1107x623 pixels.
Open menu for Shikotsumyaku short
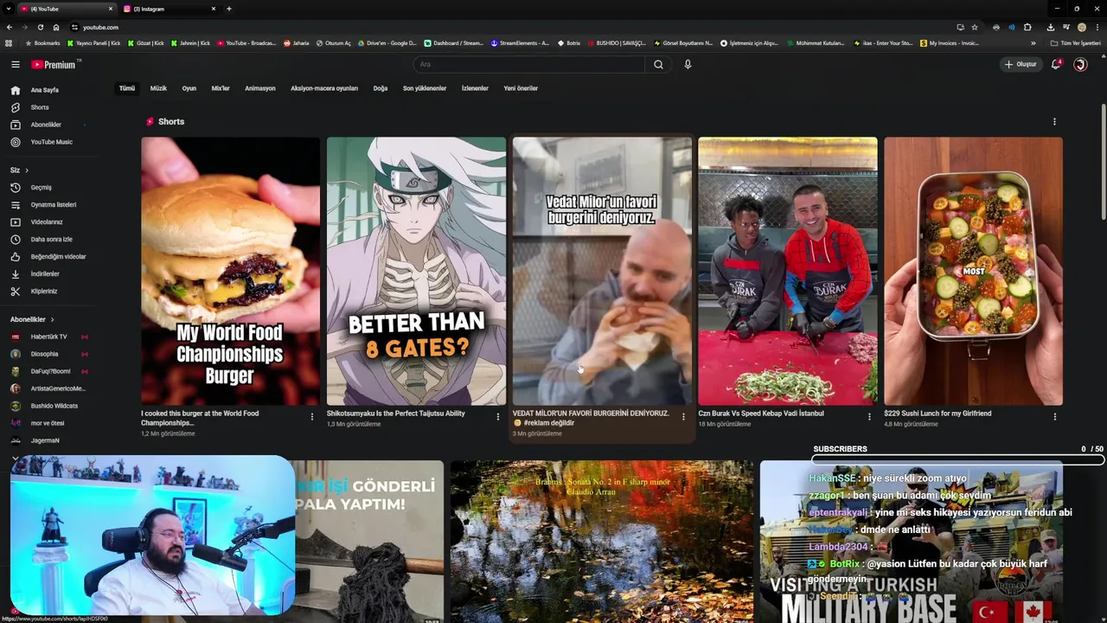[497, 417]
